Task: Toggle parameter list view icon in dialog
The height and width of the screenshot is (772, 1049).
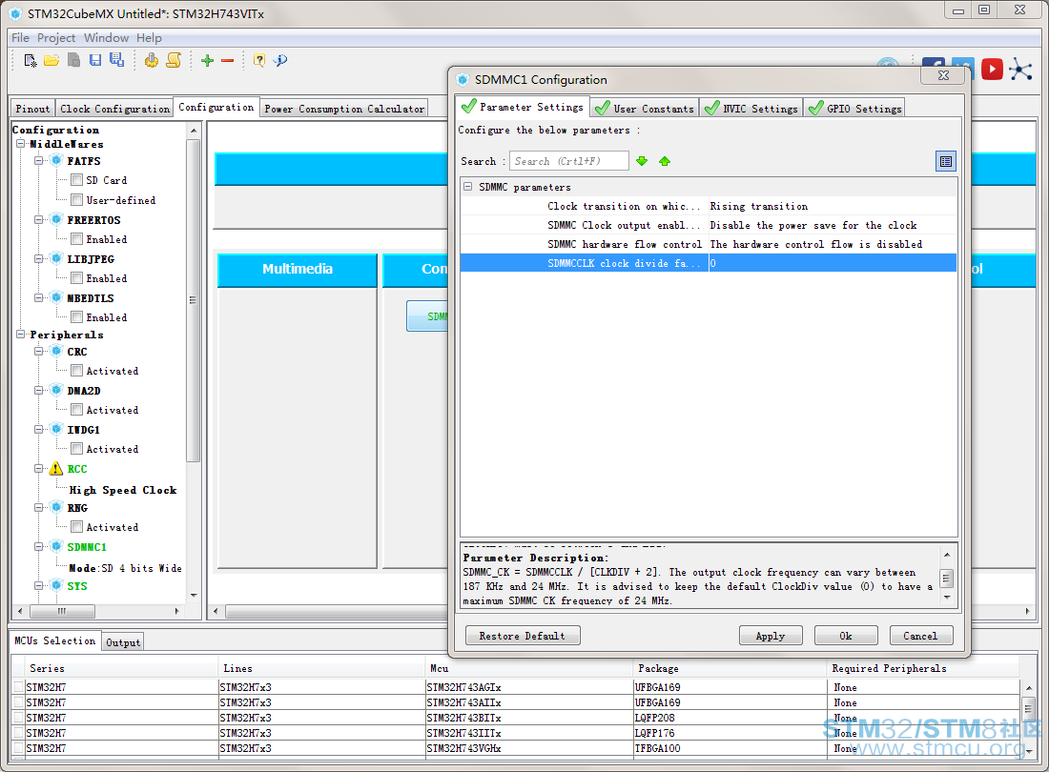Action: pyautogui.click(x=945, y=161)
